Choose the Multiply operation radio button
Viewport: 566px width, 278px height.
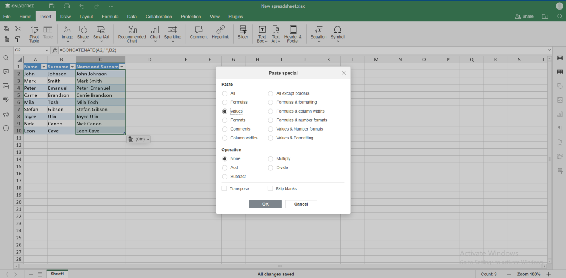270,159
